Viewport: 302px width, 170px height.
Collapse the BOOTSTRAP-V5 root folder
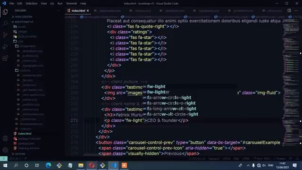pyautogui.click(x=24, y=22)
